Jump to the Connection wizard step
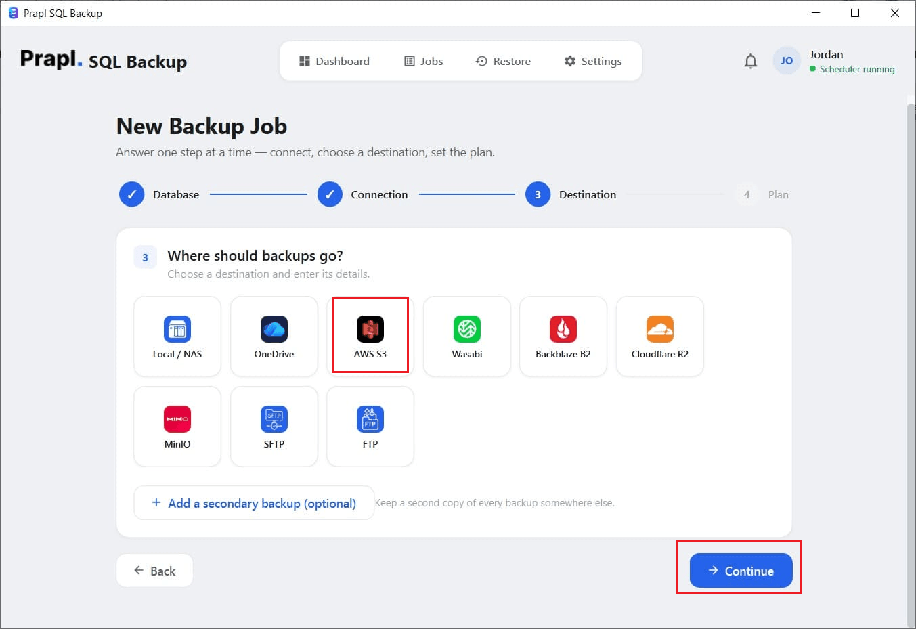The width and height of the screenshot is (916, 629). click(363, 194)
